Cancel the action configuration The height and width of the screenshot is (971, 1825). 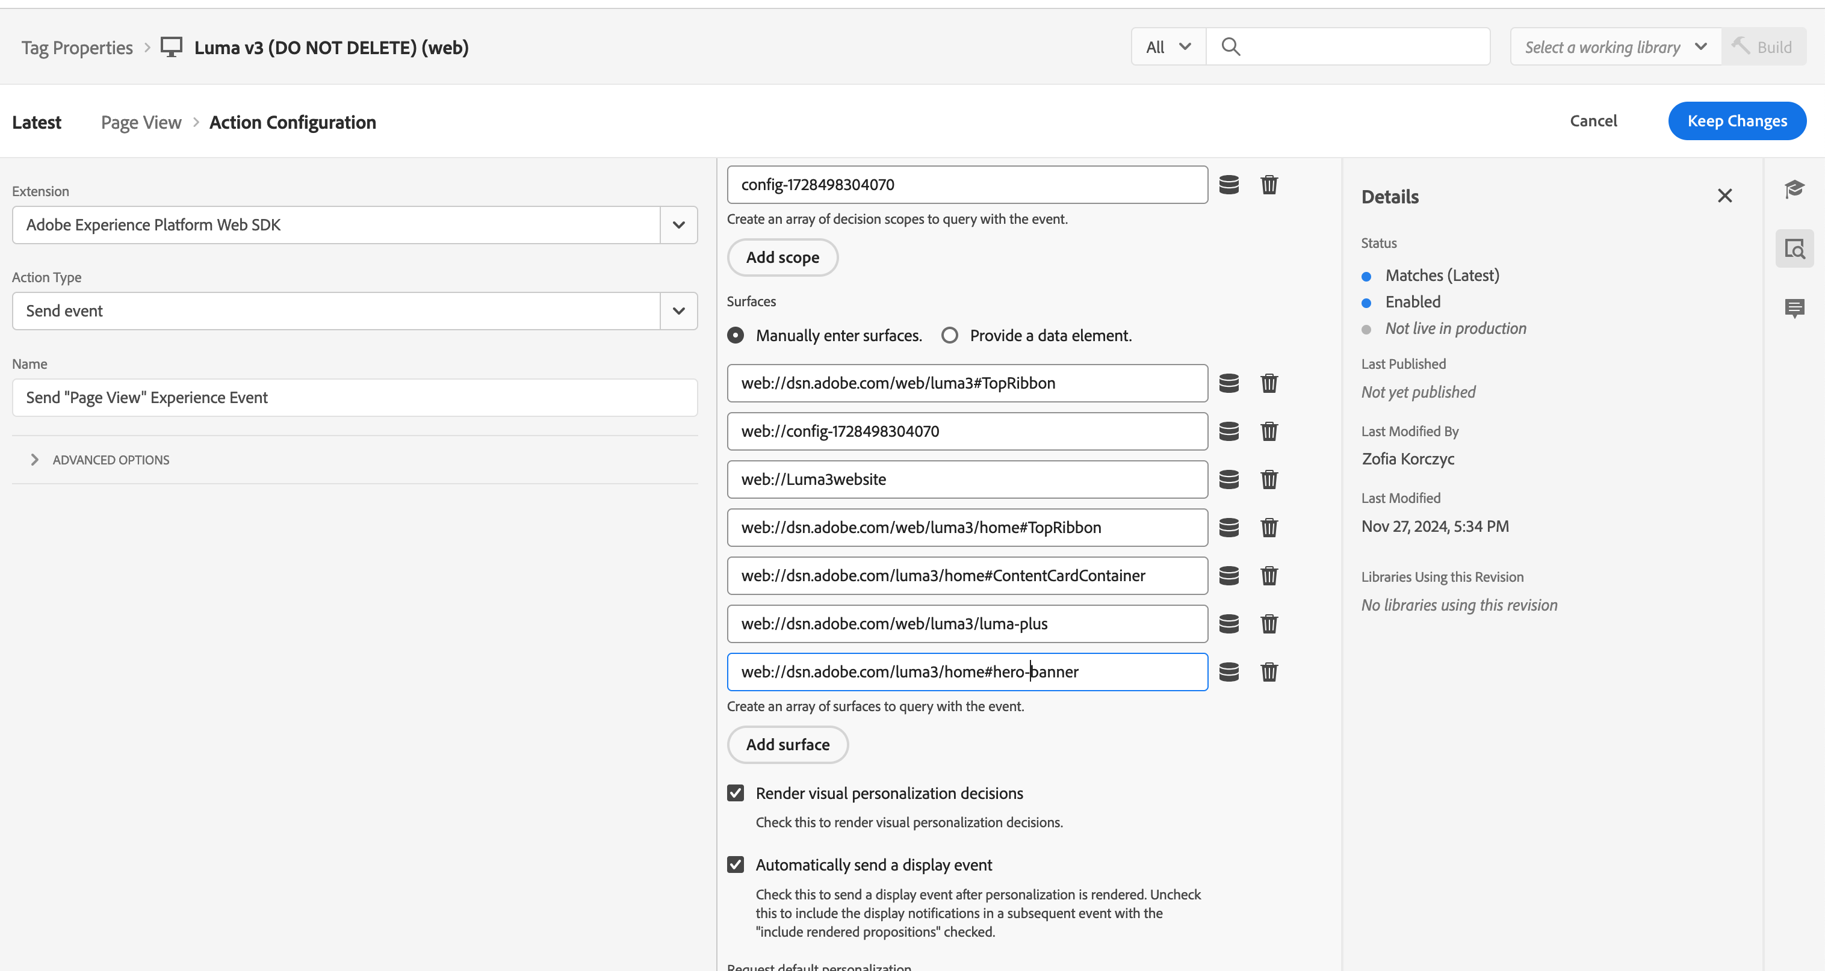pos(1593,121)
